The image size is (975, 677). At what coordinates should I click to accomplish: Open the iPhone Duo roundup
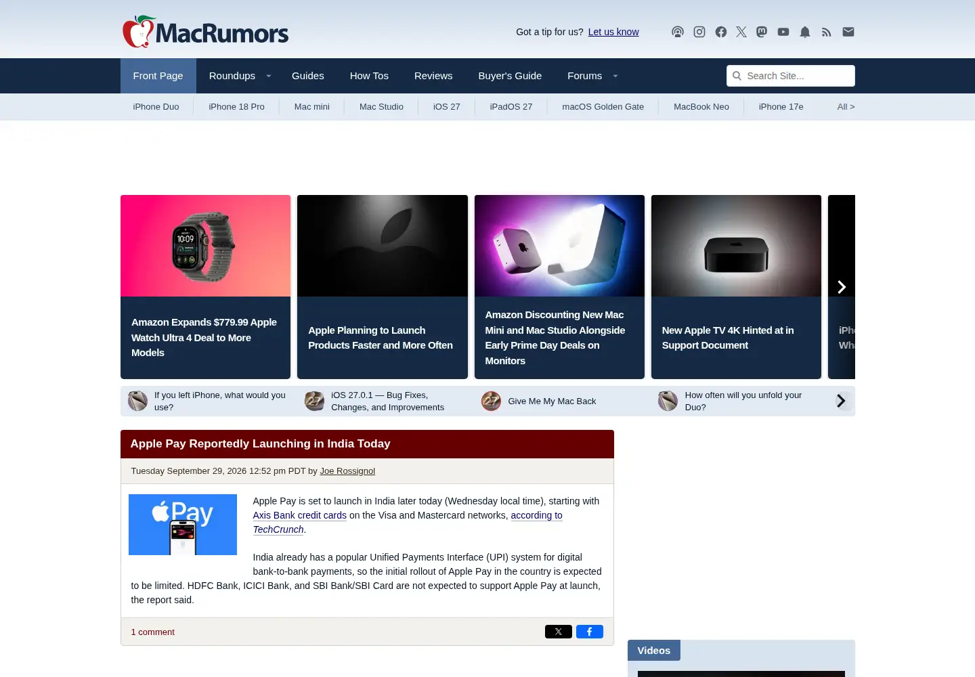[x=156, y=107]
